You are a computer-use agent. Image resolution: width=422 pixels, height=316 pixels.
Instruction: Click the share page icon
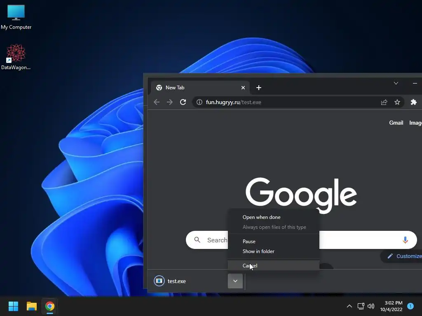click(384, 102)
